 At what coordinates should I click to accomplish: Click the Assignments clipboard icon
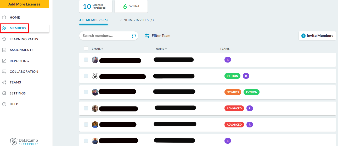pyautogui.click(x=4, y=50)
